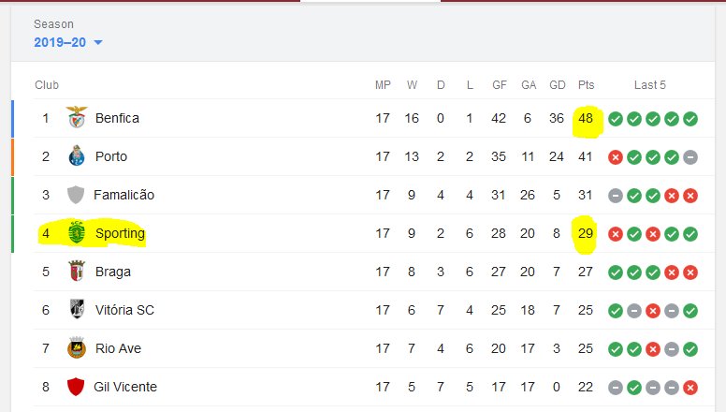Image resolution: width=726 pixels, height=412 pixels.
Task: Click the Porto club crest
Action: 77,155
